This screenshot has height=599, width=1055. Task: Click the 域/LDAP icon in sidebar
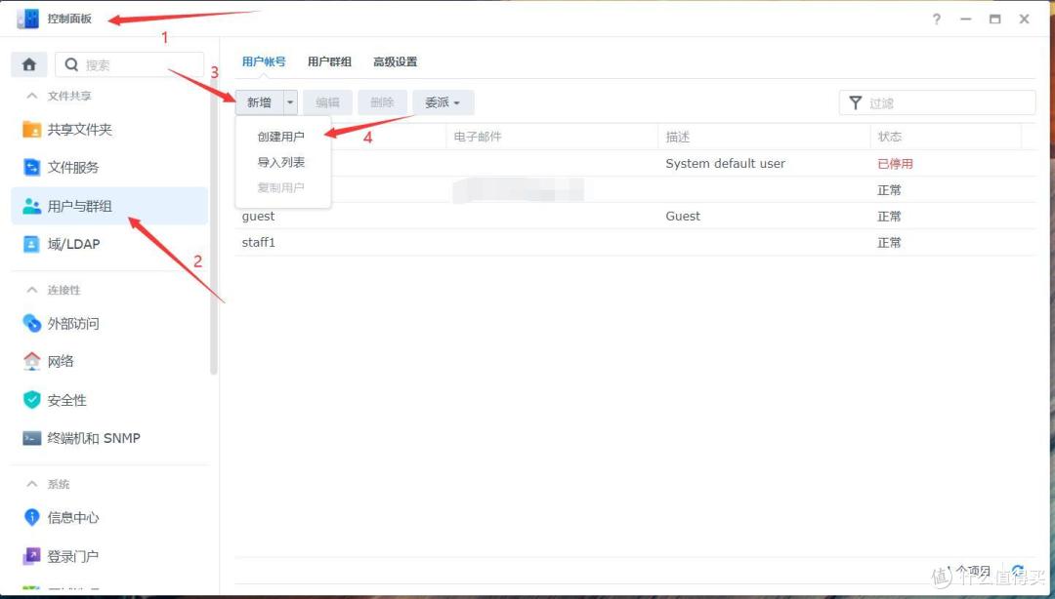point(31,244)
